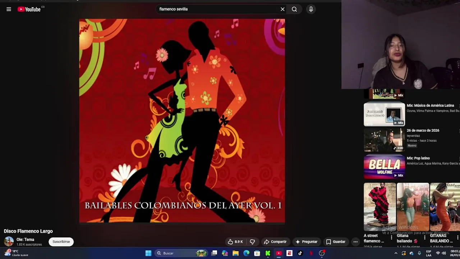The height and width of the screenshot is (259, 460).
Task: Open 'Mix: Música de América Latina' thumbnail
Action: pos(384,114)
